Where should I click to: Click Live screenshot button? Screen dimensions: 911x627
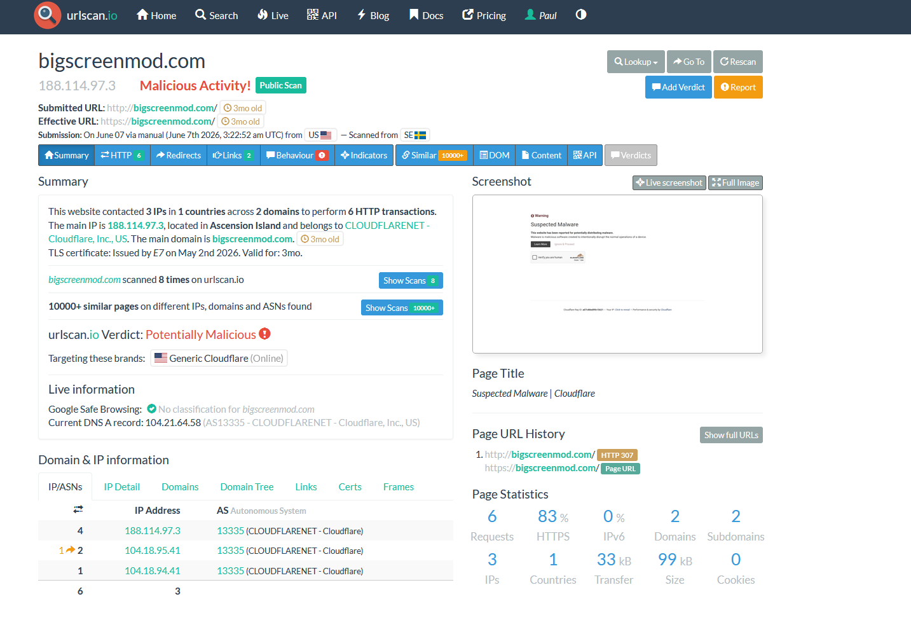(x=669, y=183)
